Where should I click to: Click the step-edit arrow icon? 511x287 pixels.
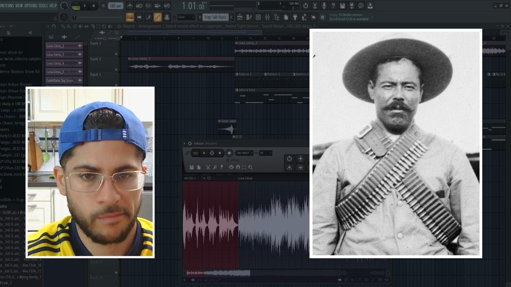[x=139, y=17]
